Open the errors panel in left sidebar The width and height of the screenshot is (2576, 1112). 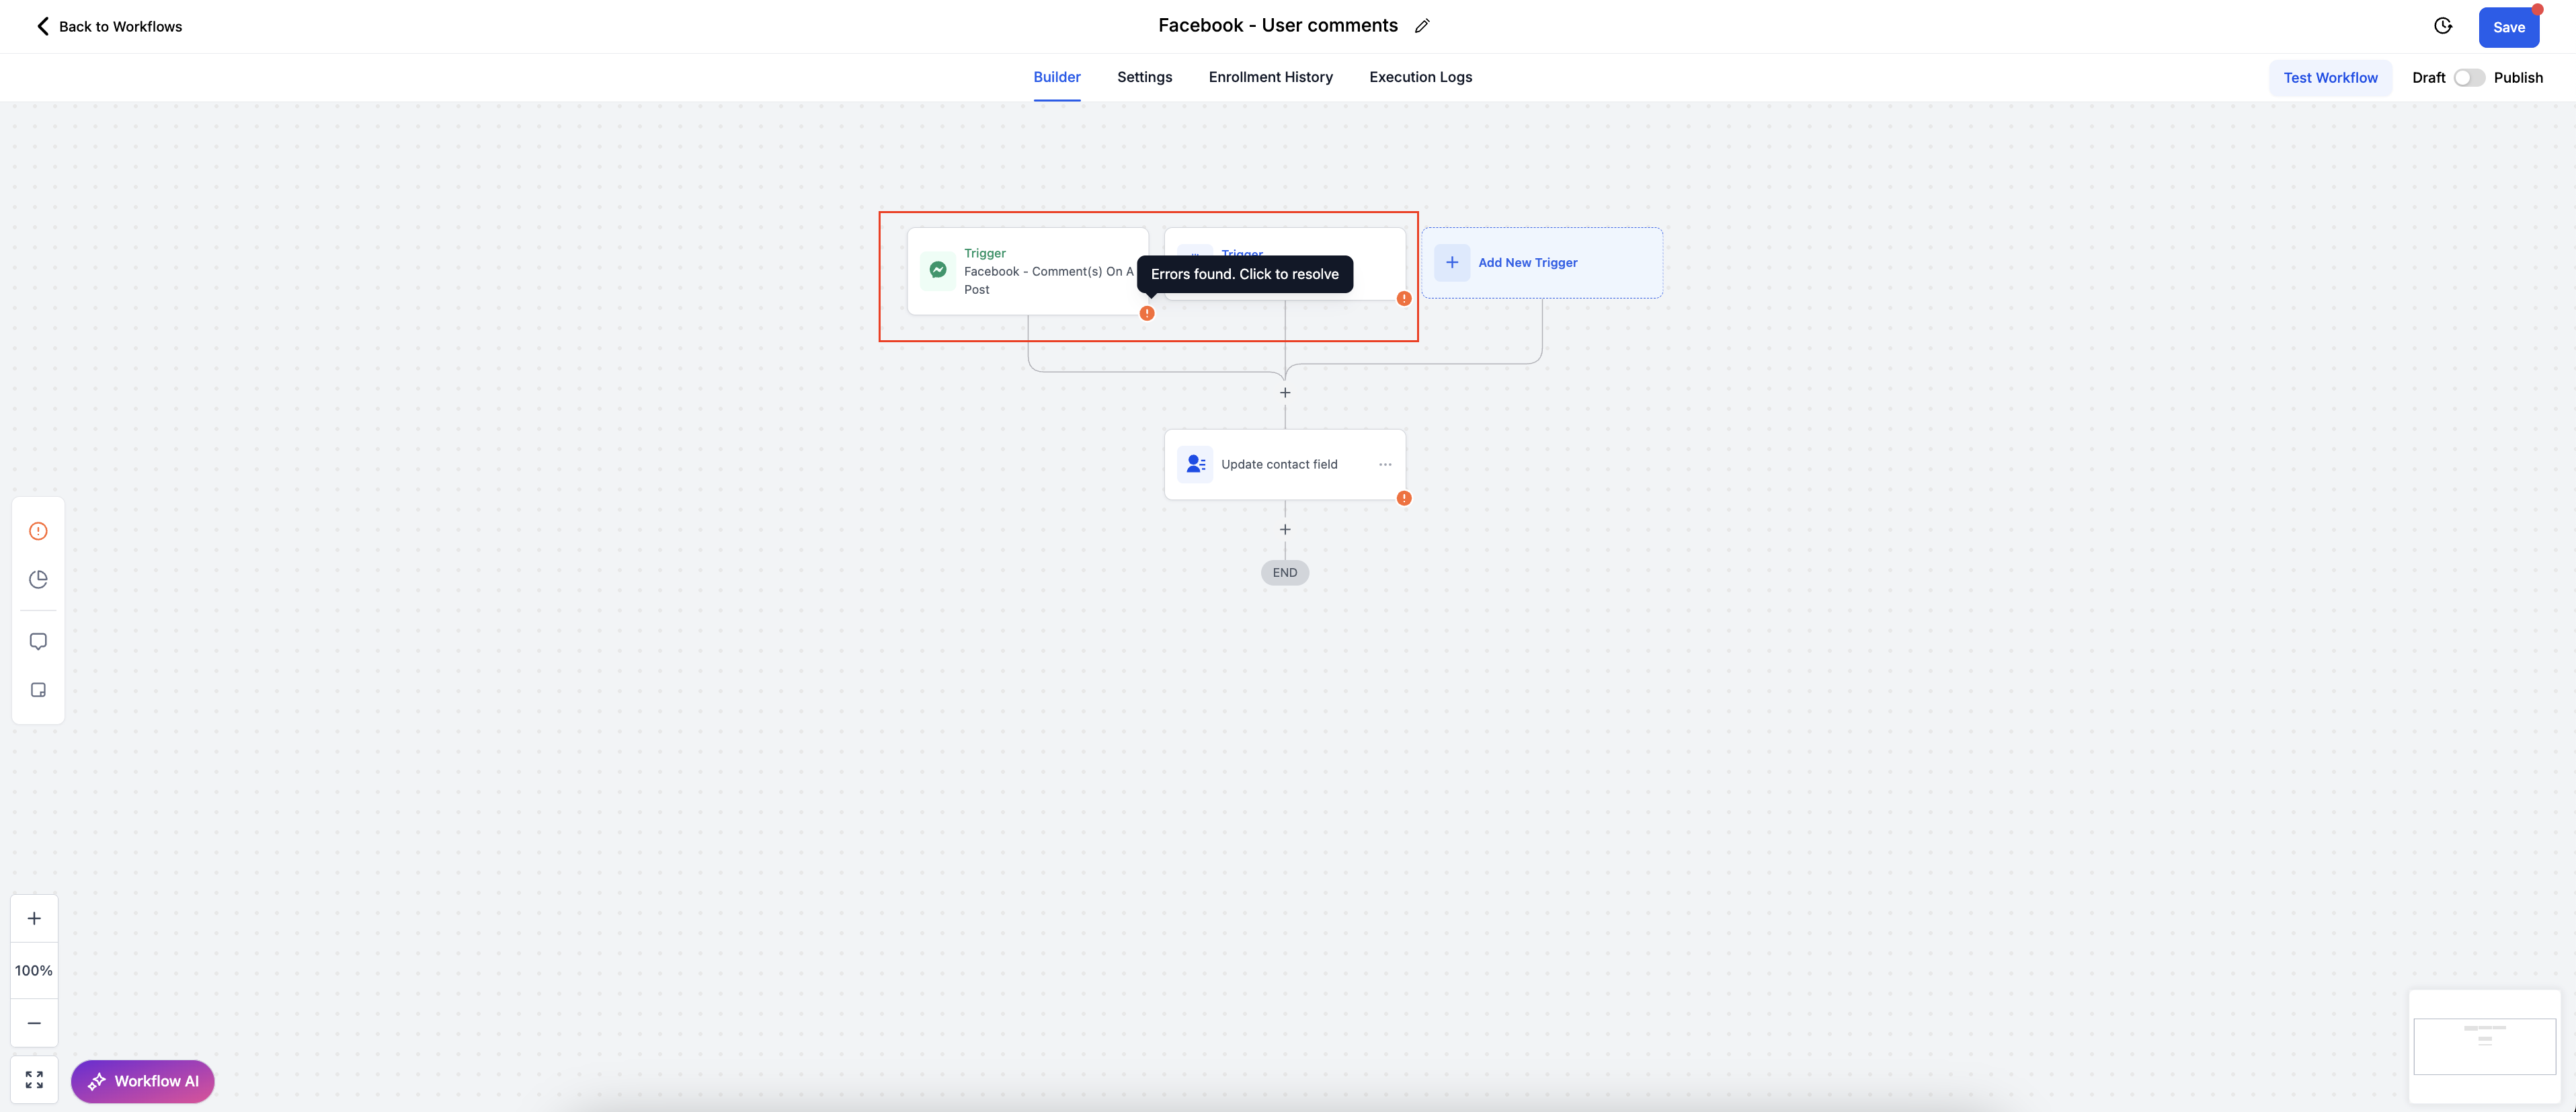click(38, 531)
